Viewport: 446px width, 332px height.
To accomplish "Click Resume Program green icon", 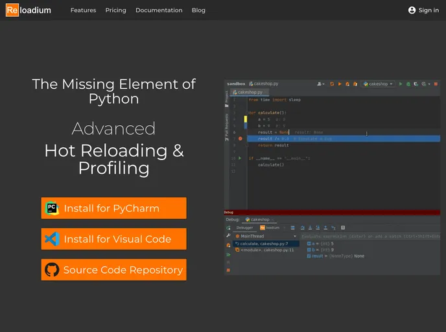I will click(228, 255).
